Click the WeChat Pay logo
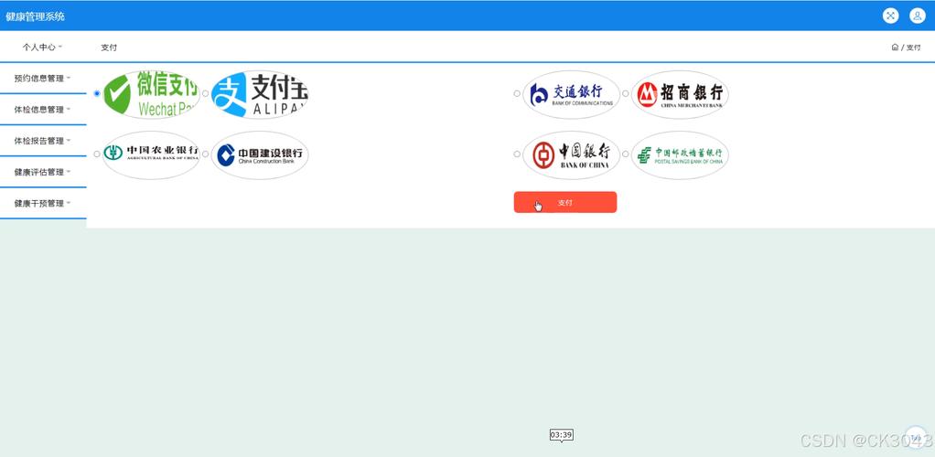 point(150,94)
